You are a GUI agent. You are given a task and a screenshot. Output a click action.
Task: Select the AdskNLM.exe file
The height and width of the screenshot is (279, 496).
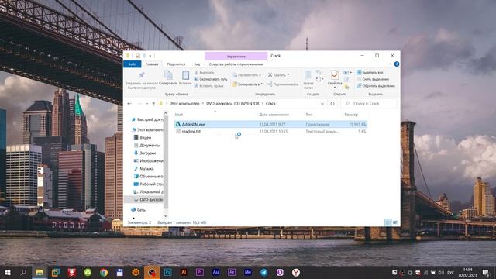[270, 124]
